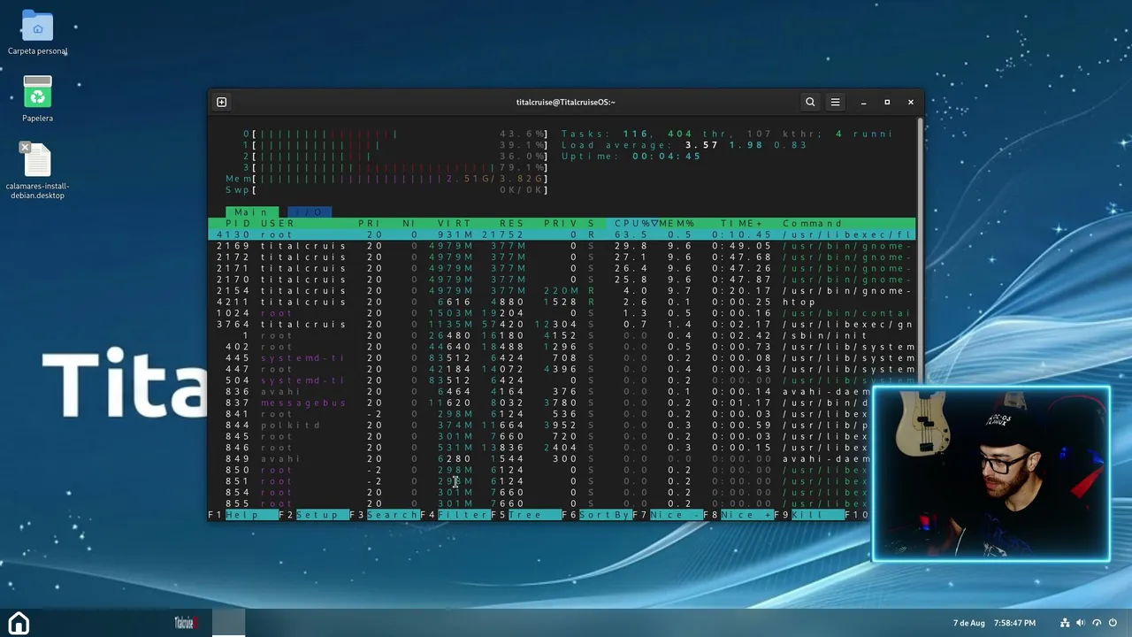
Task: Select process row with PID 2154
Action: pos(562,291)
